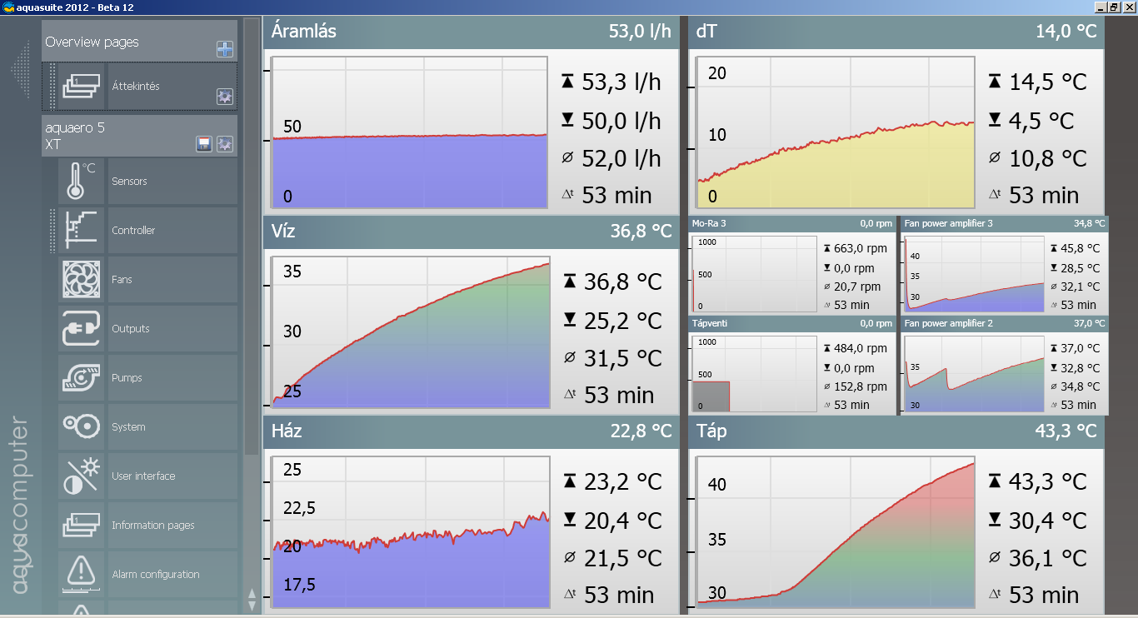Click the Ház current value 22,8 °C

coord(641,431)
